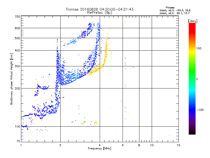Click the x-axis tick label '2'
Viewport: 210px width, 158px height.
60,145
